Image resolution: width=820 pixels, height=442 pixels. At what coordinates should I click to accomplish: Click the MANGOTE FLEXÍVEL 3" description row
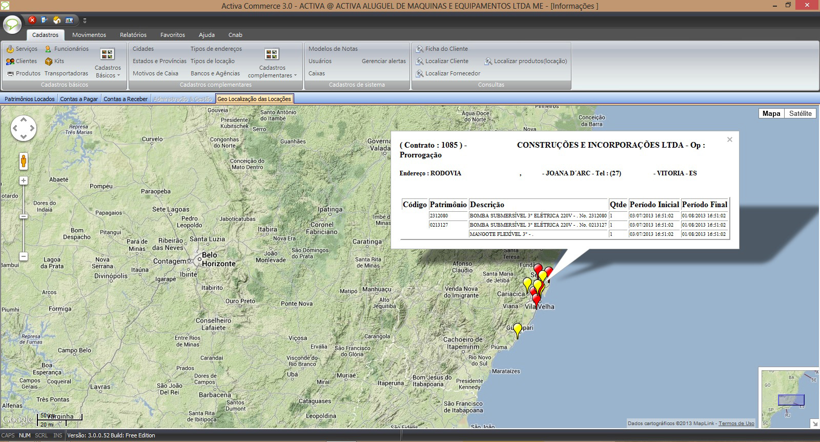538,234
